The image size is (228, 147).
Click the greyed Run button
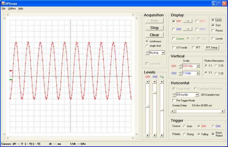(154, 21)
